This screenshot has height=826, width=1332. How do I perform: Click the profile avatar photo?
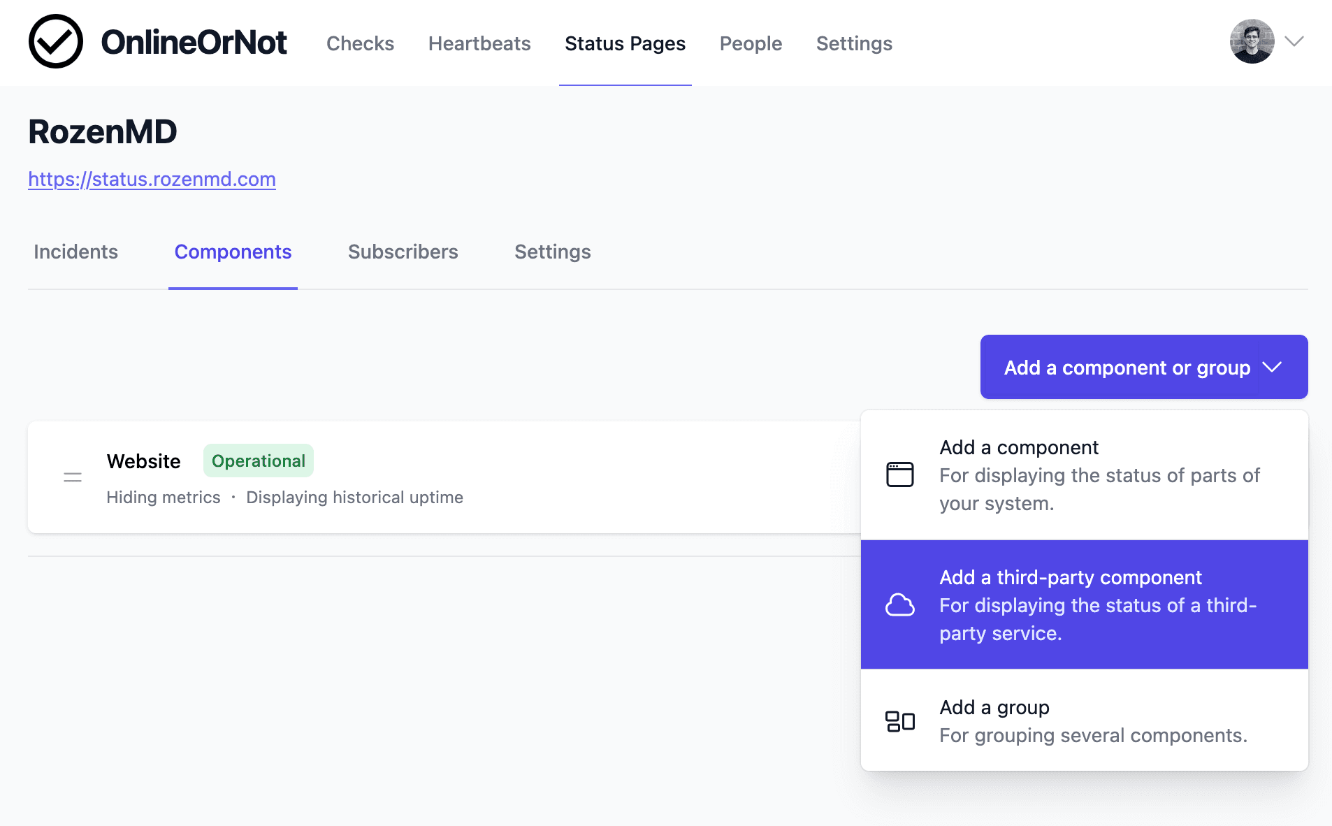tap(1253, 41)
